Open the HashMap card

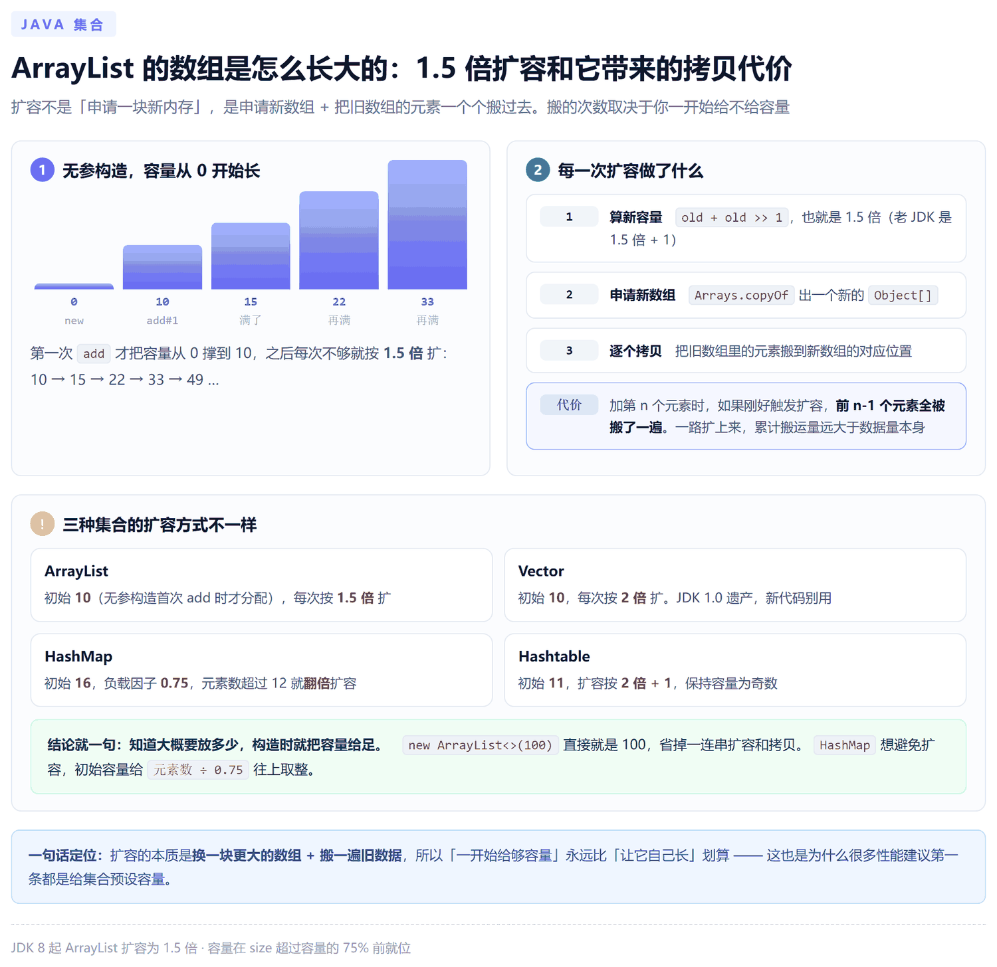tap(261, 670)
